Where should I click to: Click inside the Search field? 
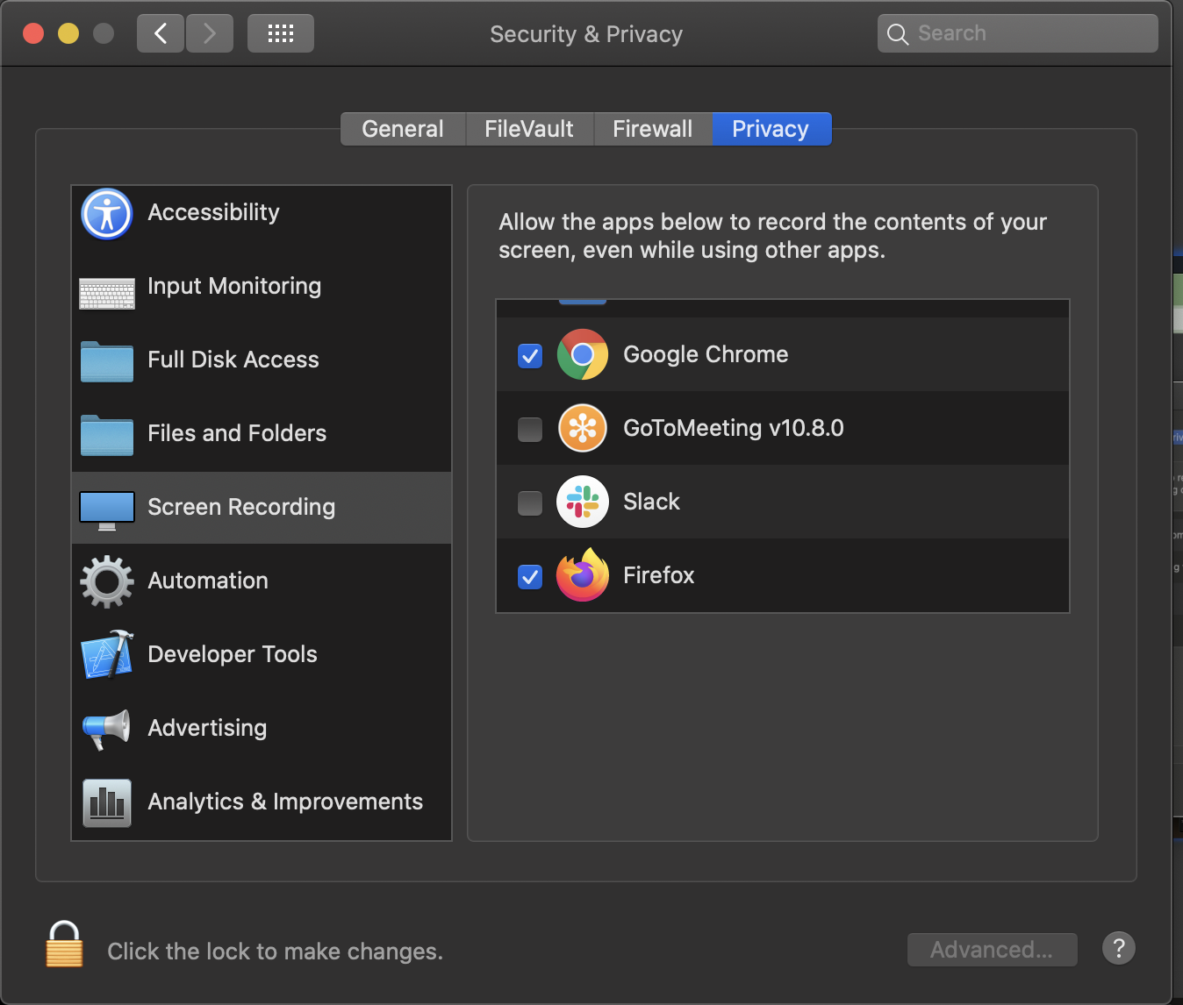1018,32
